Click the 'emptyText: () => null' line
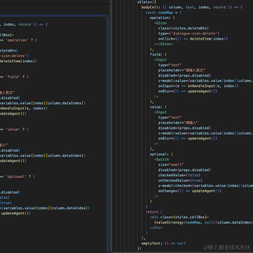The height and width of the screenshot is (253, 253). [x=163, y=244]
